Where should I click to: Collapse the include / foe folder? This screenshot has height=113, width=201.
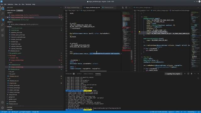(14, 58)
